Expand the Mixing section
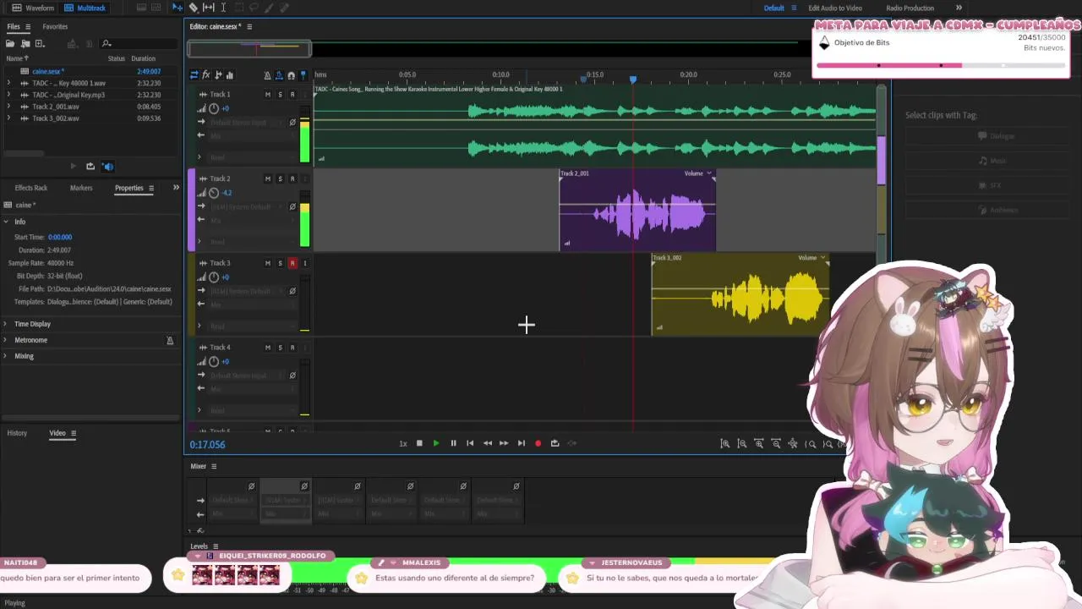1082x609 pixels. (x=6, y=356)
